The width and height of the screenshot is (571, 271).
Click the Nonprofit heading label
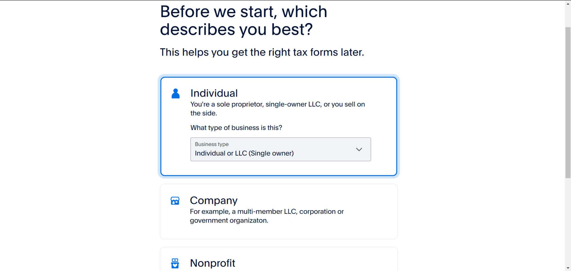click(212, 263)
